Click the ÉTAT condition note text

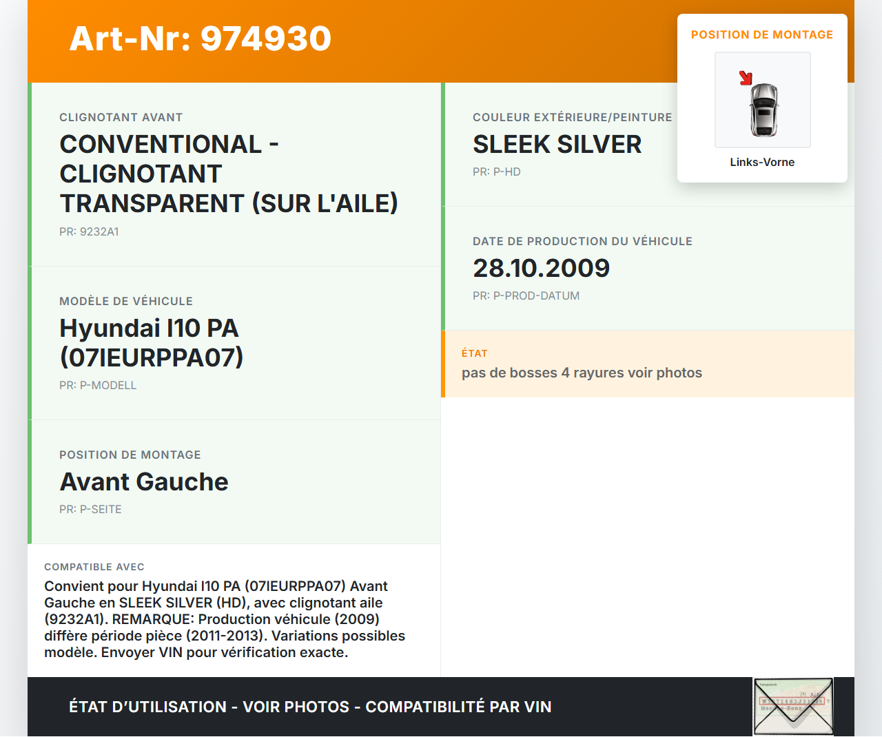click(x=582, y=373)
